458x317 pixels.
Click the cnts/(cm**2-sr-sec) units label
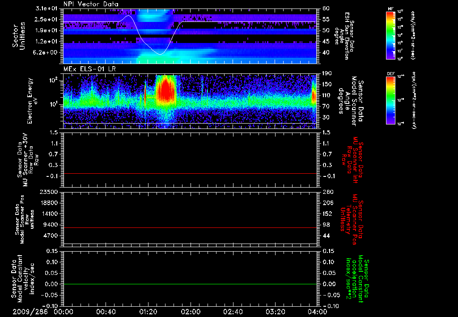(x=413, y=35)
